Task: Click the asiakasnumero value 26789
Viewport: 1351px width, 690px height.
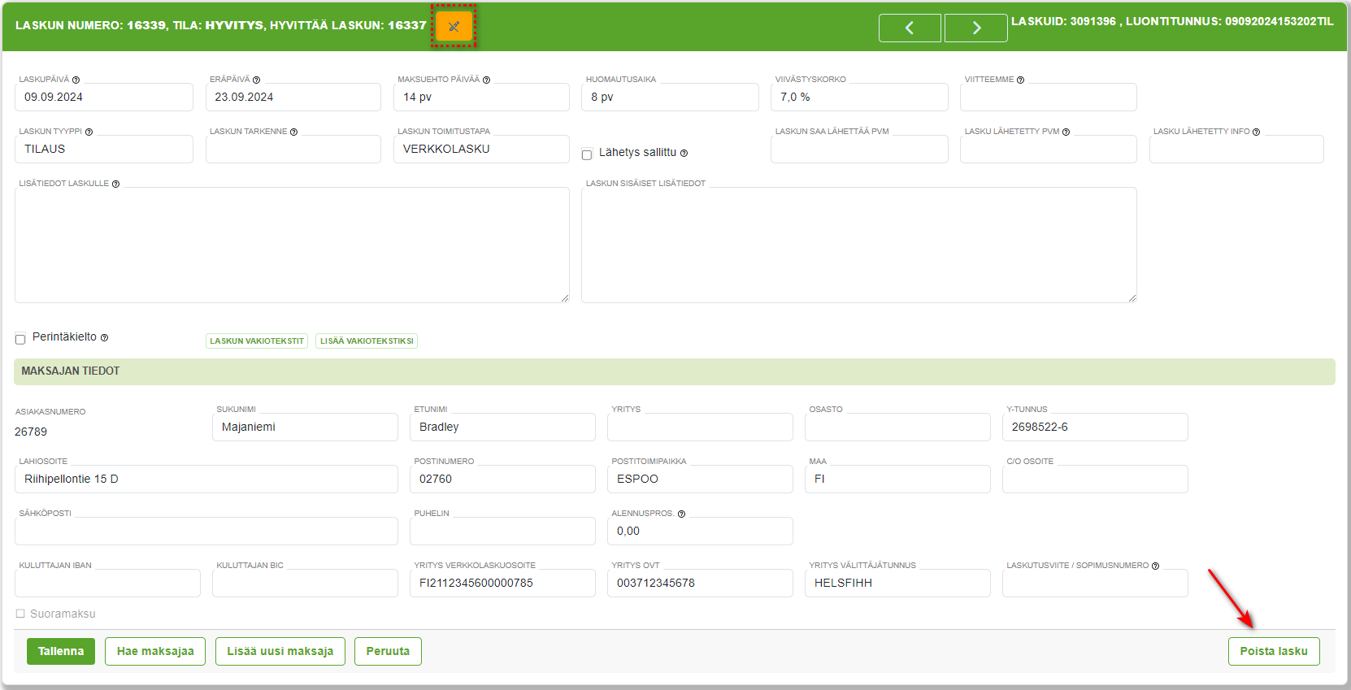Action: click(x=31, y=432)
